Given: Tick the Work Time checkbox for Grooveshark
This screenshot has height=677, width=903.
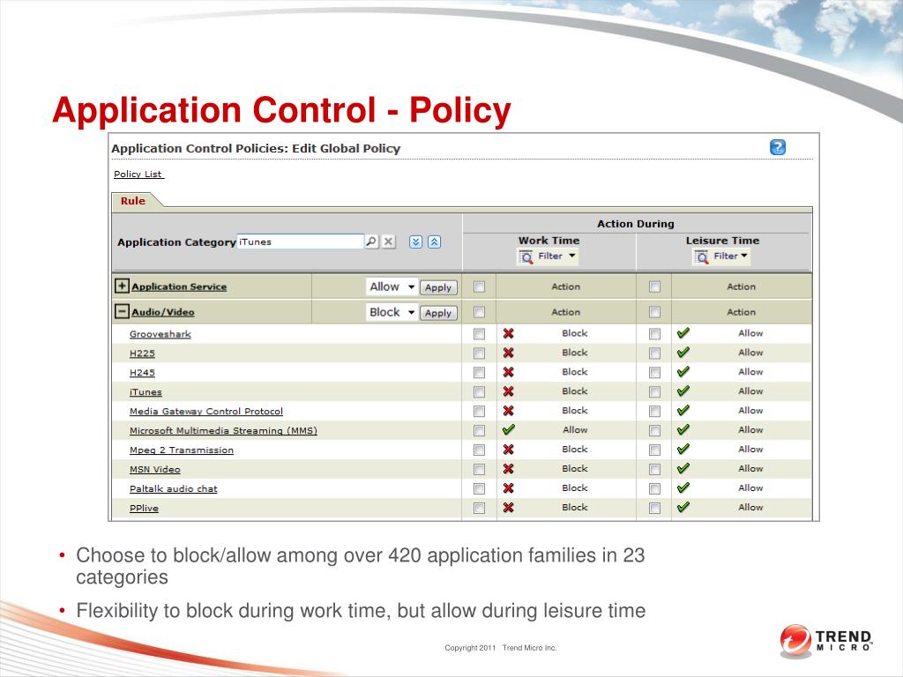Looking at the screenshot, I should click(479, 334).
